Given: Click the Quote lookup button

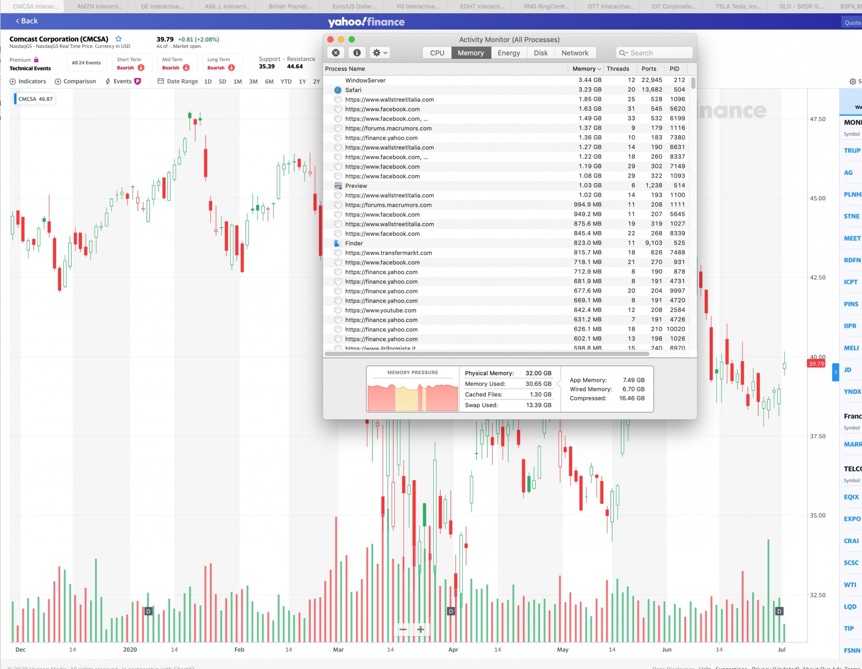Looking at the screenshot, I should (852, 22).
